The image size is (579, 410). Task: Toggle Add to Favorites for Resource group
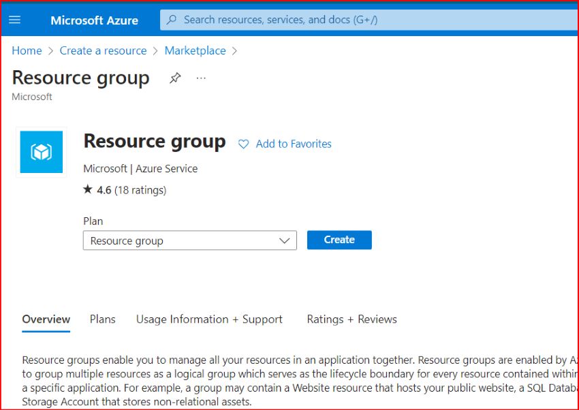[x=293, y=144]
